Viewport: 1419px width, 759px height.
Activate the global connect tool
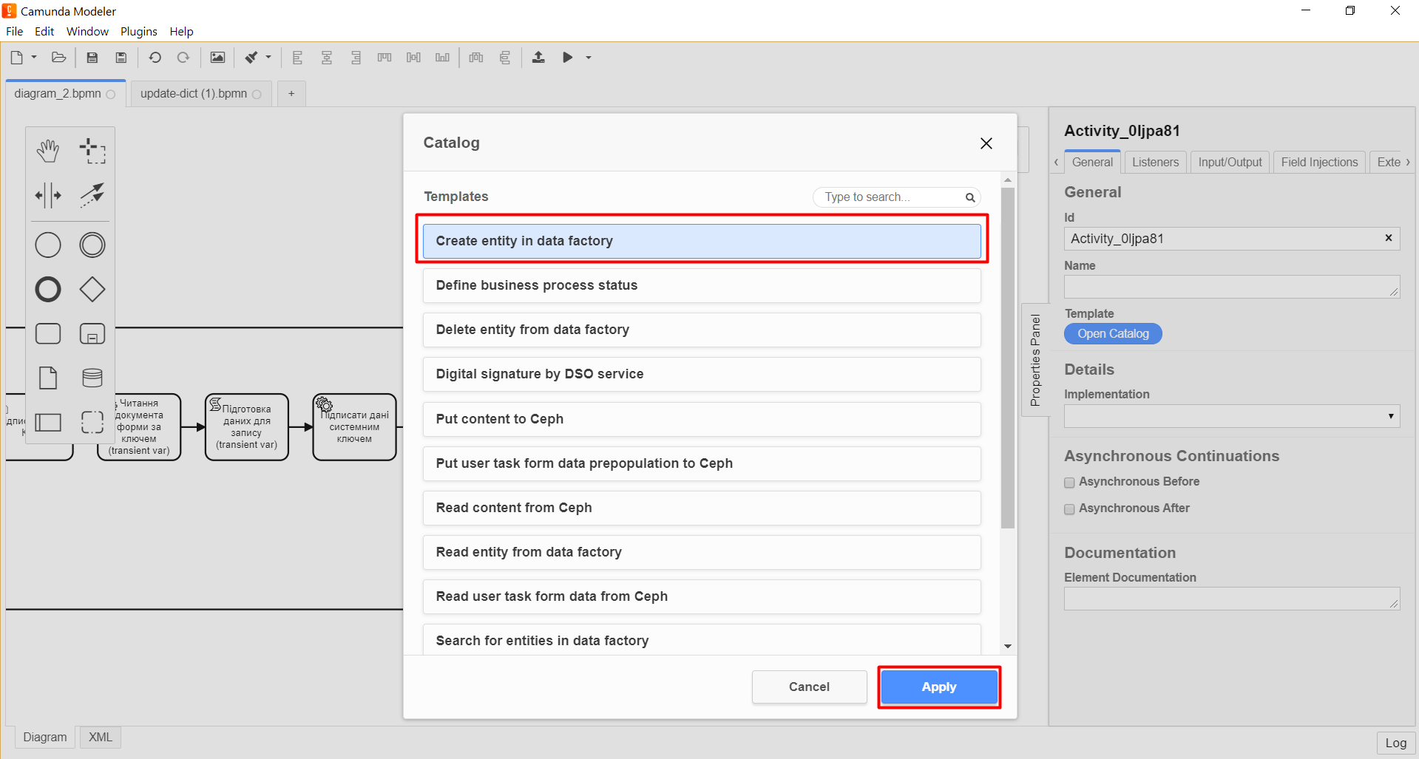(92, 195)
